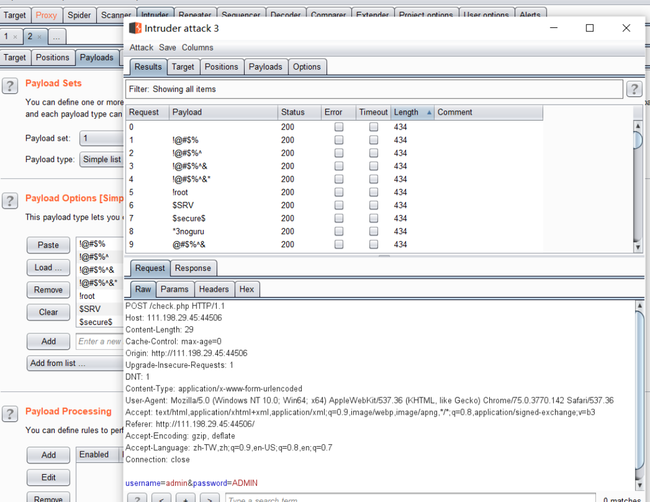Click results table scroll down arrow
The width and height of the screenshot is (650, 502).
coord(638,247)
